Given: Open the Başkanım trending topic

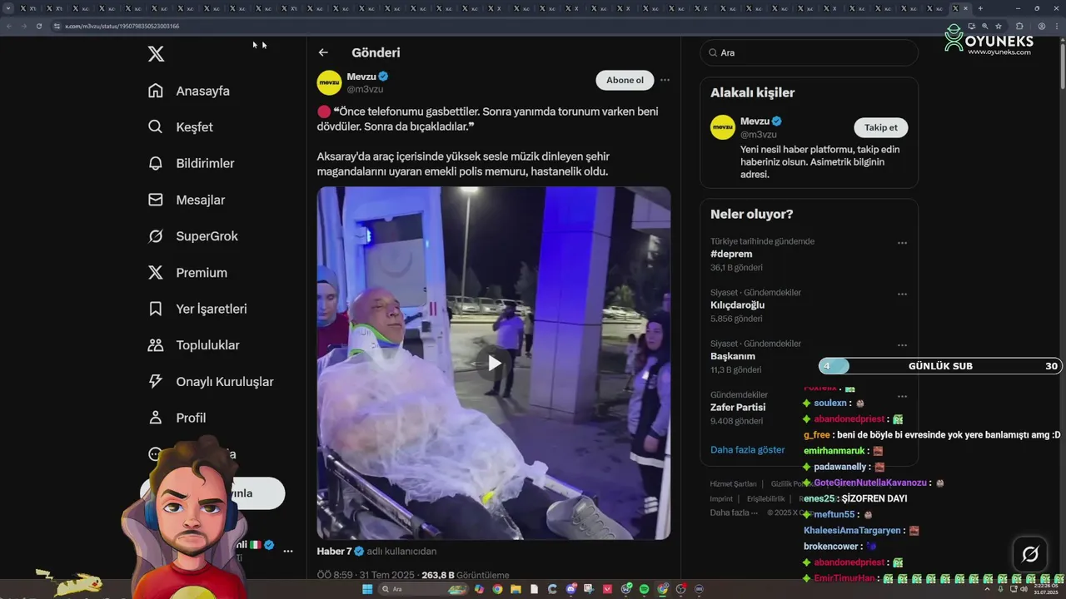Looking at the screenshot, I should [731, 356].
